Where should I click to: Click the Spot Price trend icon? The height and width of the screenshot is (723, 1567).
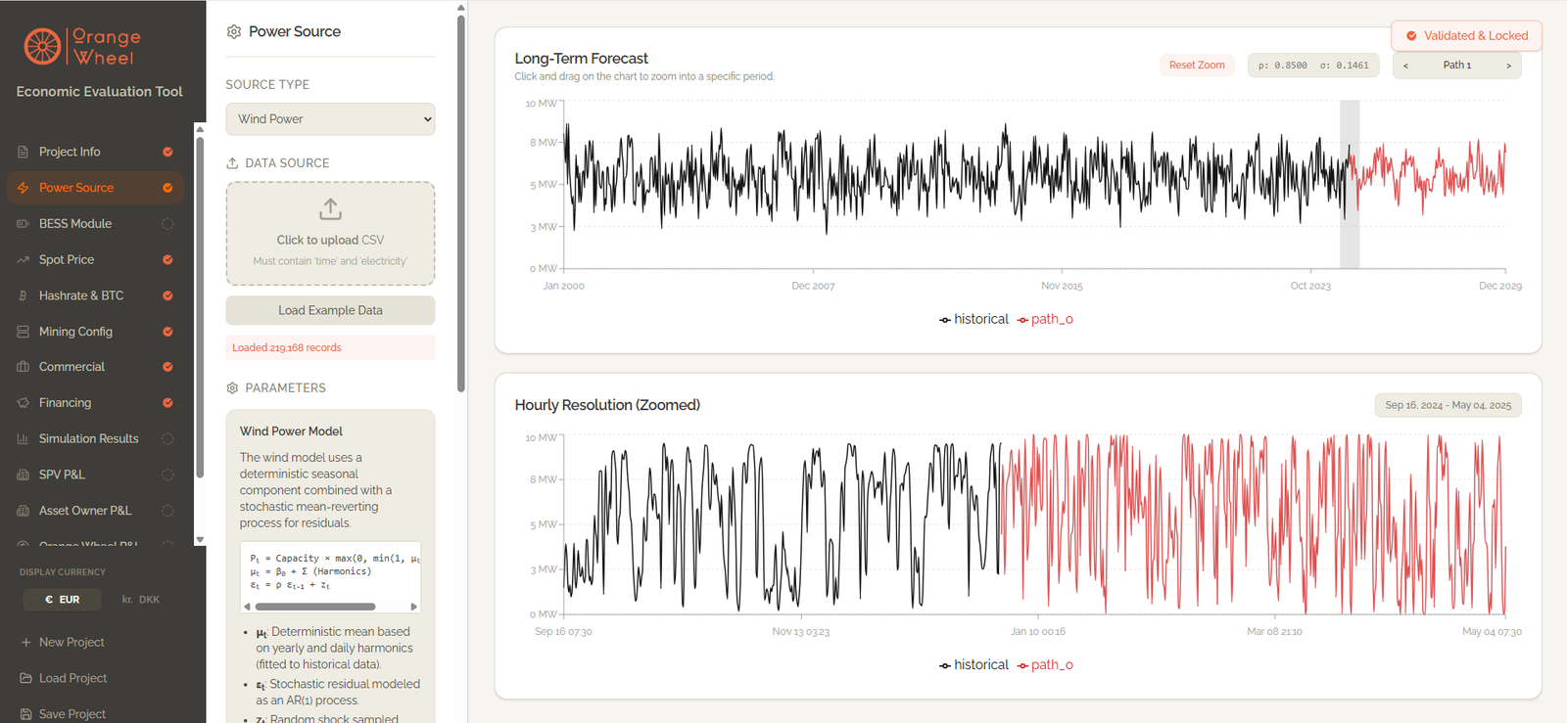pos(23,259)
